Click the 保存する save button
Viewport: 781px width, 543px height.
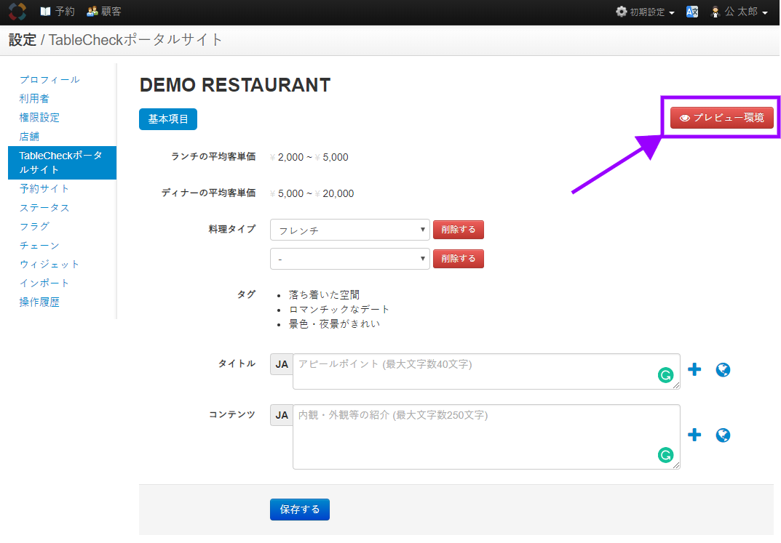(x=300, y=510)
